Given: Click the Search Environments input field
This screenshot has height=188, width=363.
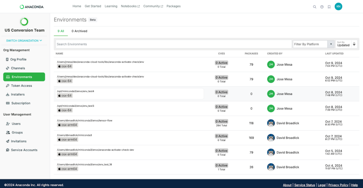Looking at the screenshot, I should [174, 44].
